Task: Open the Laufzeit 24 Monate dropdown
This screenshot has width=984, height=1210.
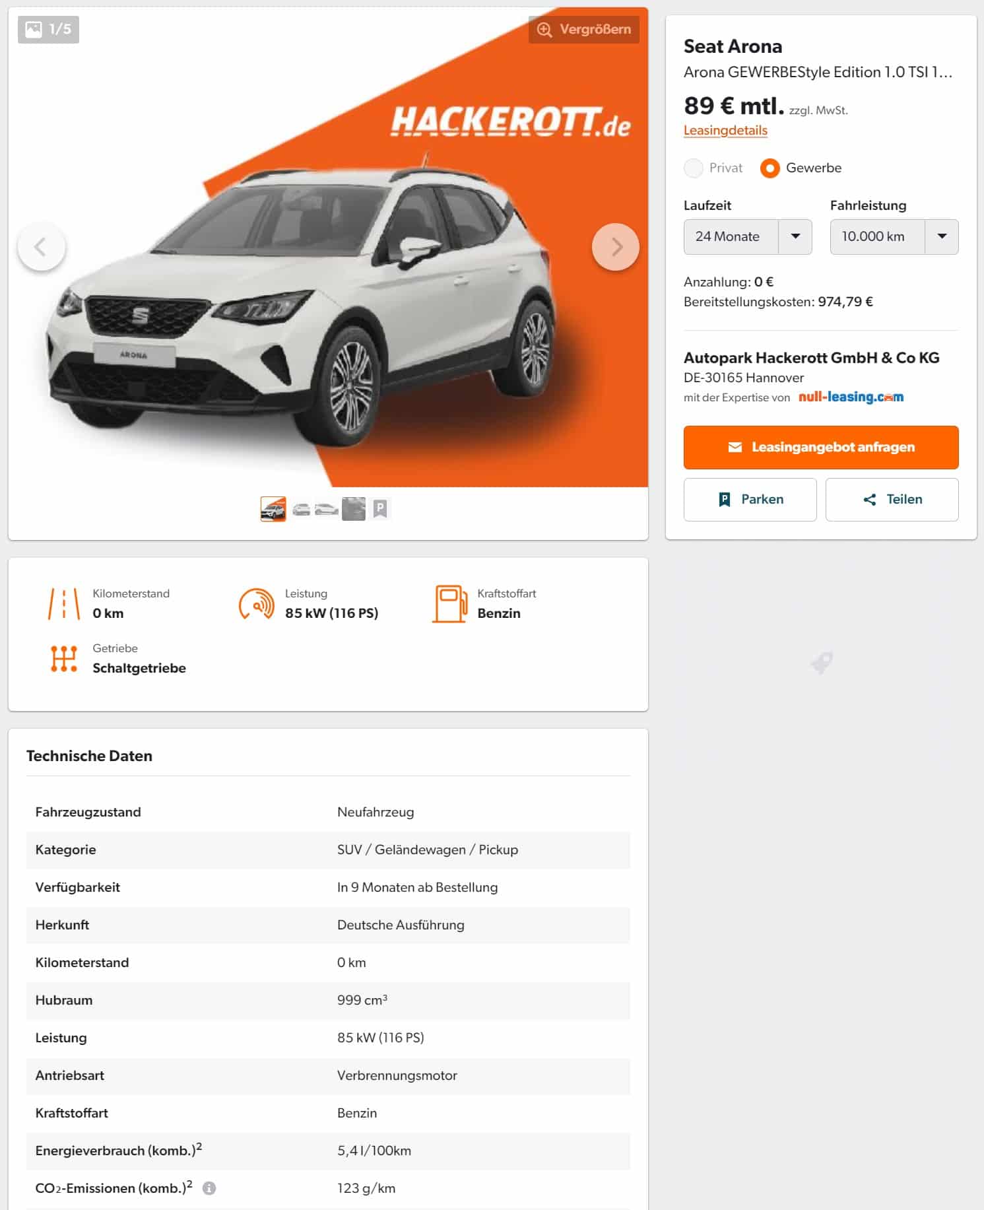Action: pos(748,237)
